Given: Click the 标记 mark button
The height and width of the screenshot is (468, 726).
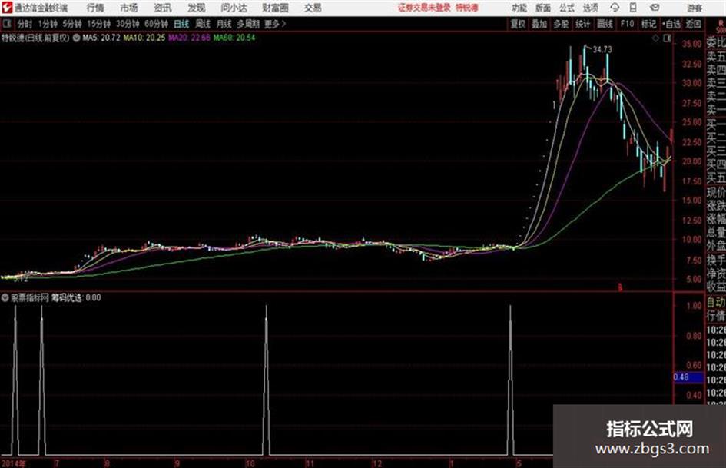Looking at the screenshot, I should tap(648, 24).
